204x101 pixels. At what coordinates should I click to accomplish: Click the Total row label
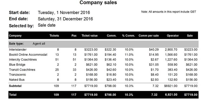tap(13, 95)
